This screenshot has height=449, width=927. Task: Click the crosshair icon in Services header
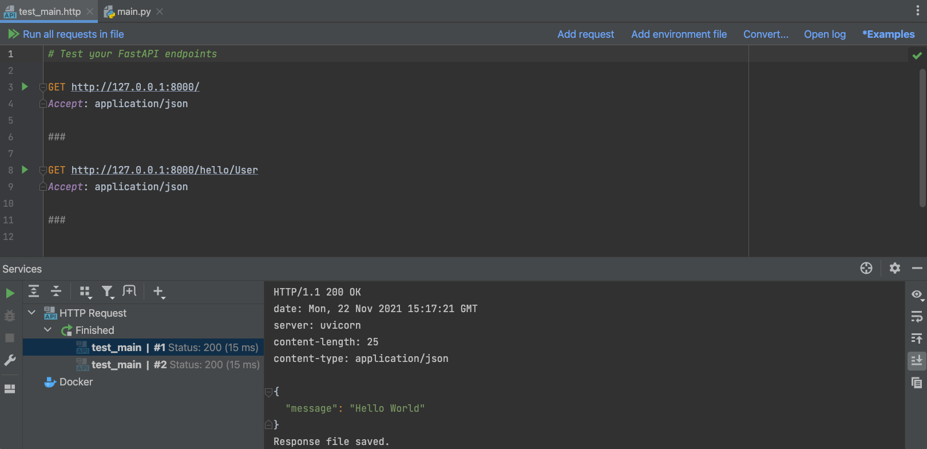[x=866, y=268]
